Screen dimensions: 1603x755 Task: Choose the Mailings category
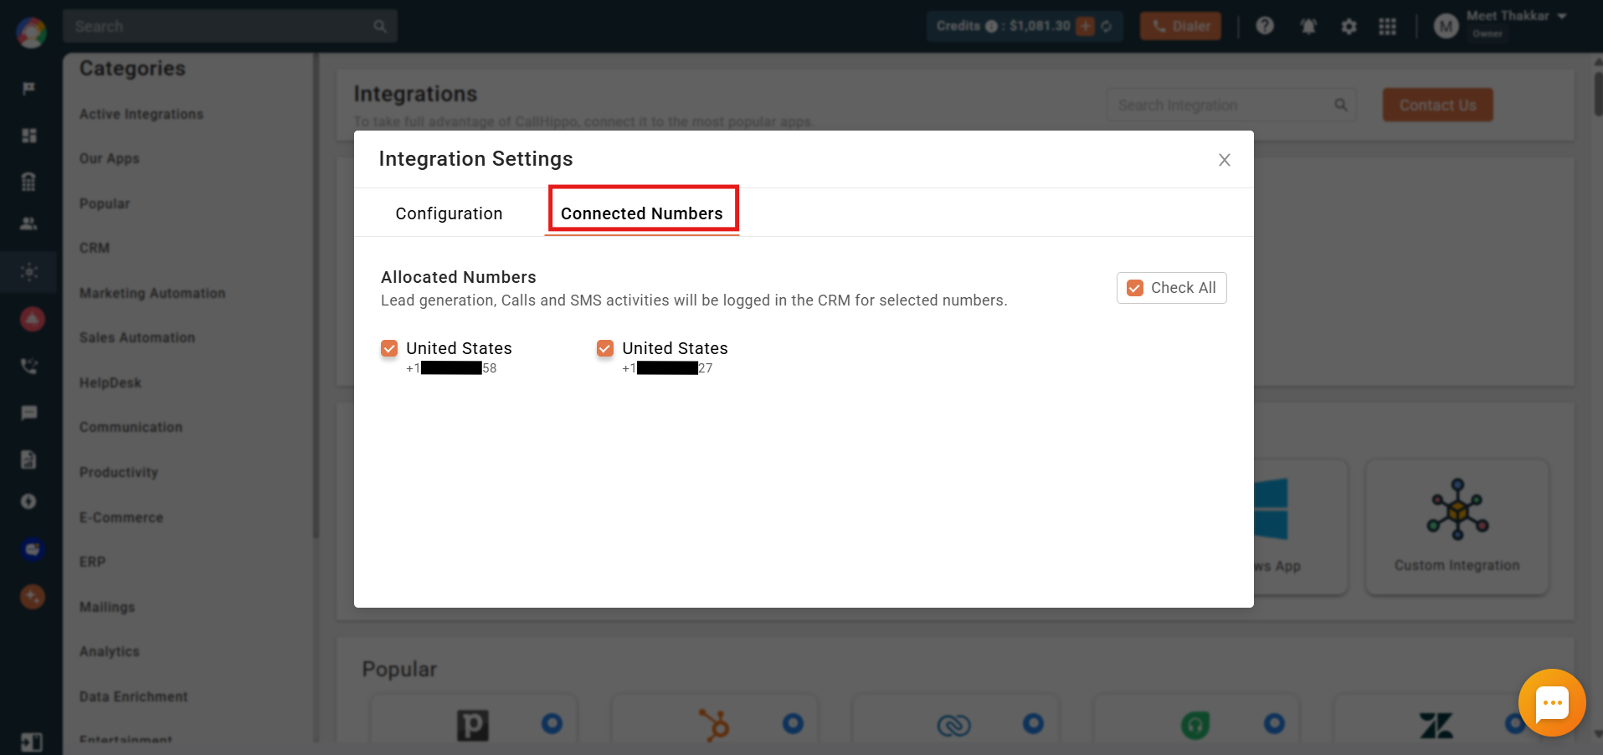coord(107,607)
